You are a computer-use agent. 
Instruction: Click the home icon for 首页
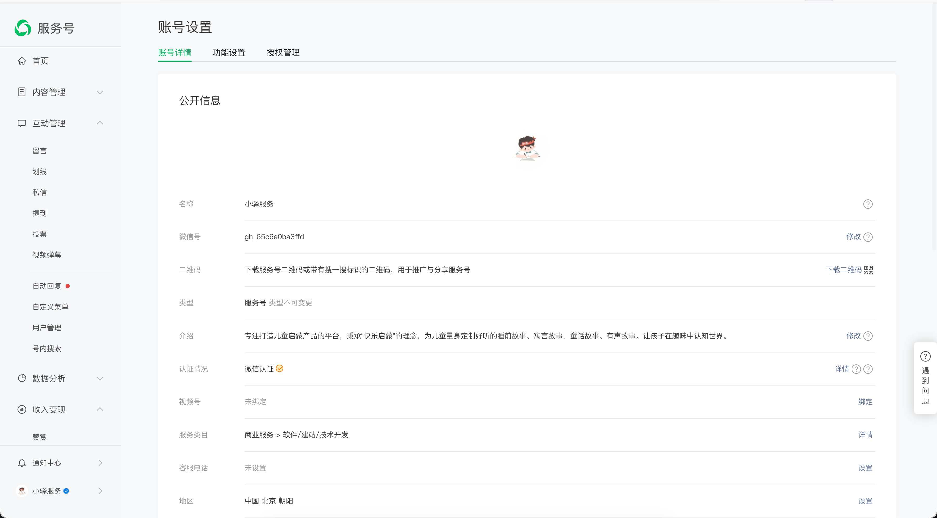pyautogui.click(x=22, y=61)
